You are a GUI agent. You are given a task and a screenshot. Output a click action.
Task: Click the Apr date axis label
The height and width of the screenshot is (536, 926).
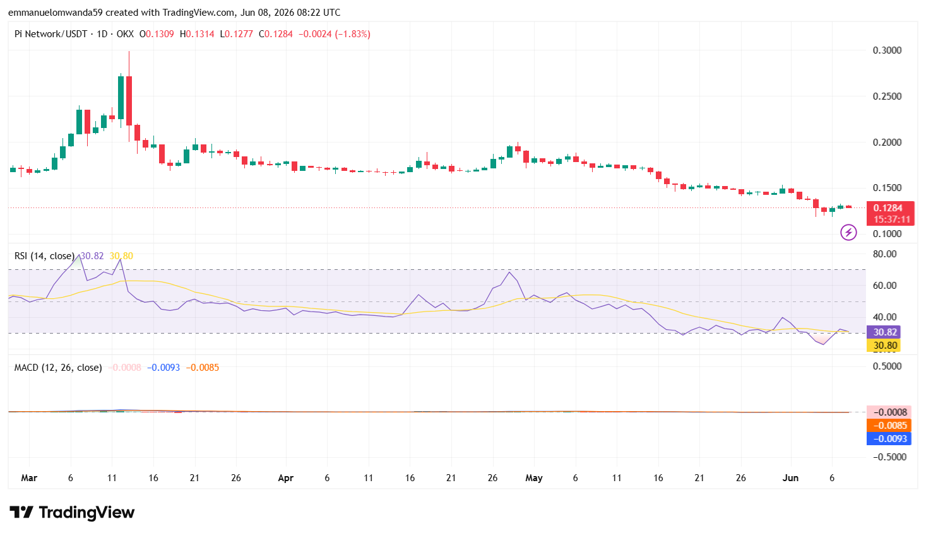coord(286,478)
